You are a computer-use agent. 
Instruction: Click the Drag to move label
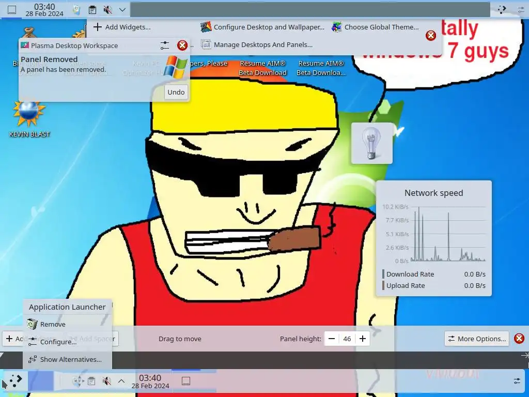pyautogui.click(x=180, y=339)
